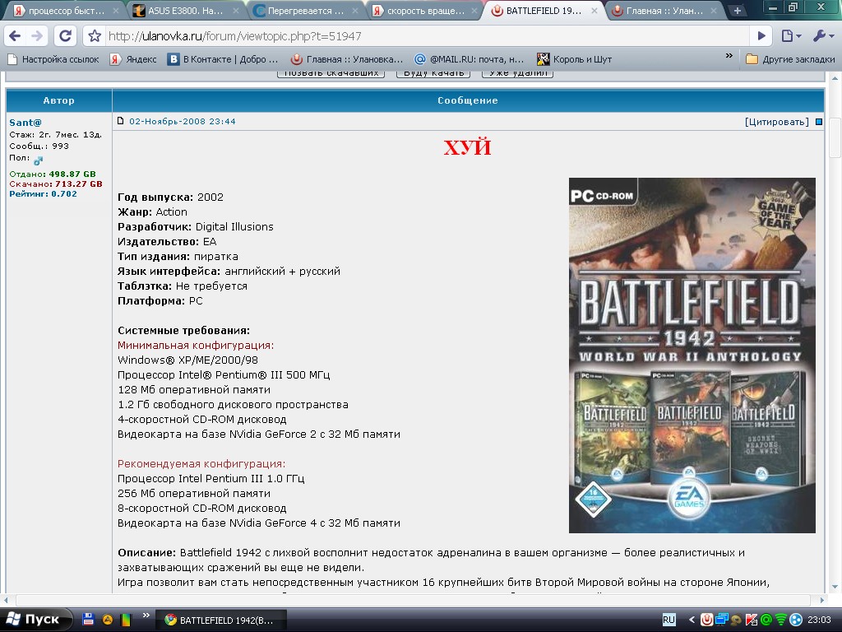Close the 'ASUS E3800' tab

(235, 11)
